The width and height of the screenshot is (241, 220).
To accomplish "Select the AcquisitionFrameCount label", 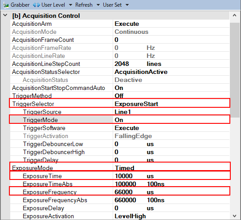I will point(43,40).
